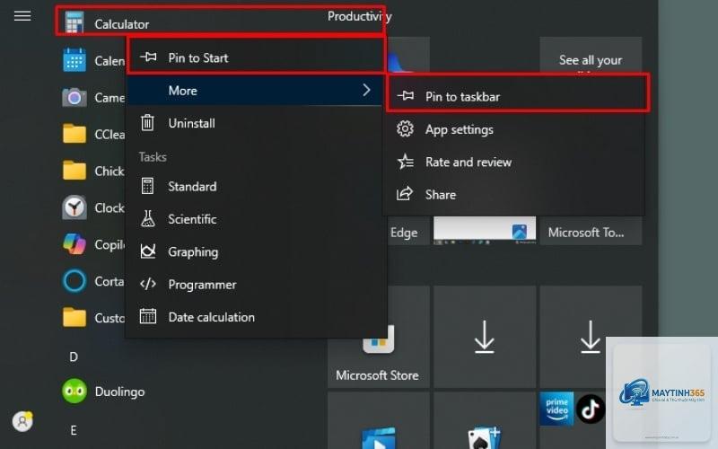Click the Calculator app name

(x=122, y=24)
